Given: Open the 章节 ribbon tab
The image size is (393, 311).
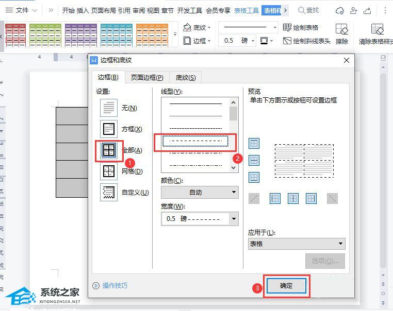Looking at the screenshot, I should pyautogui.click(x=168, y=10).
